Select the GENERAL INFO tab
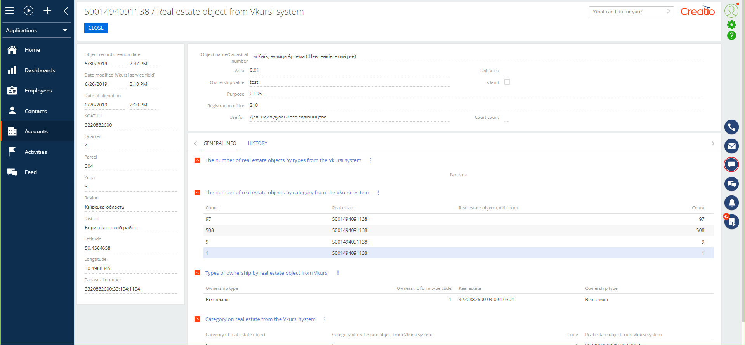 (220, 143)
